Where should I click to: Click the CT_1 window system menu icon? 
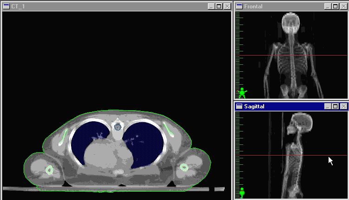coord(6,6)
